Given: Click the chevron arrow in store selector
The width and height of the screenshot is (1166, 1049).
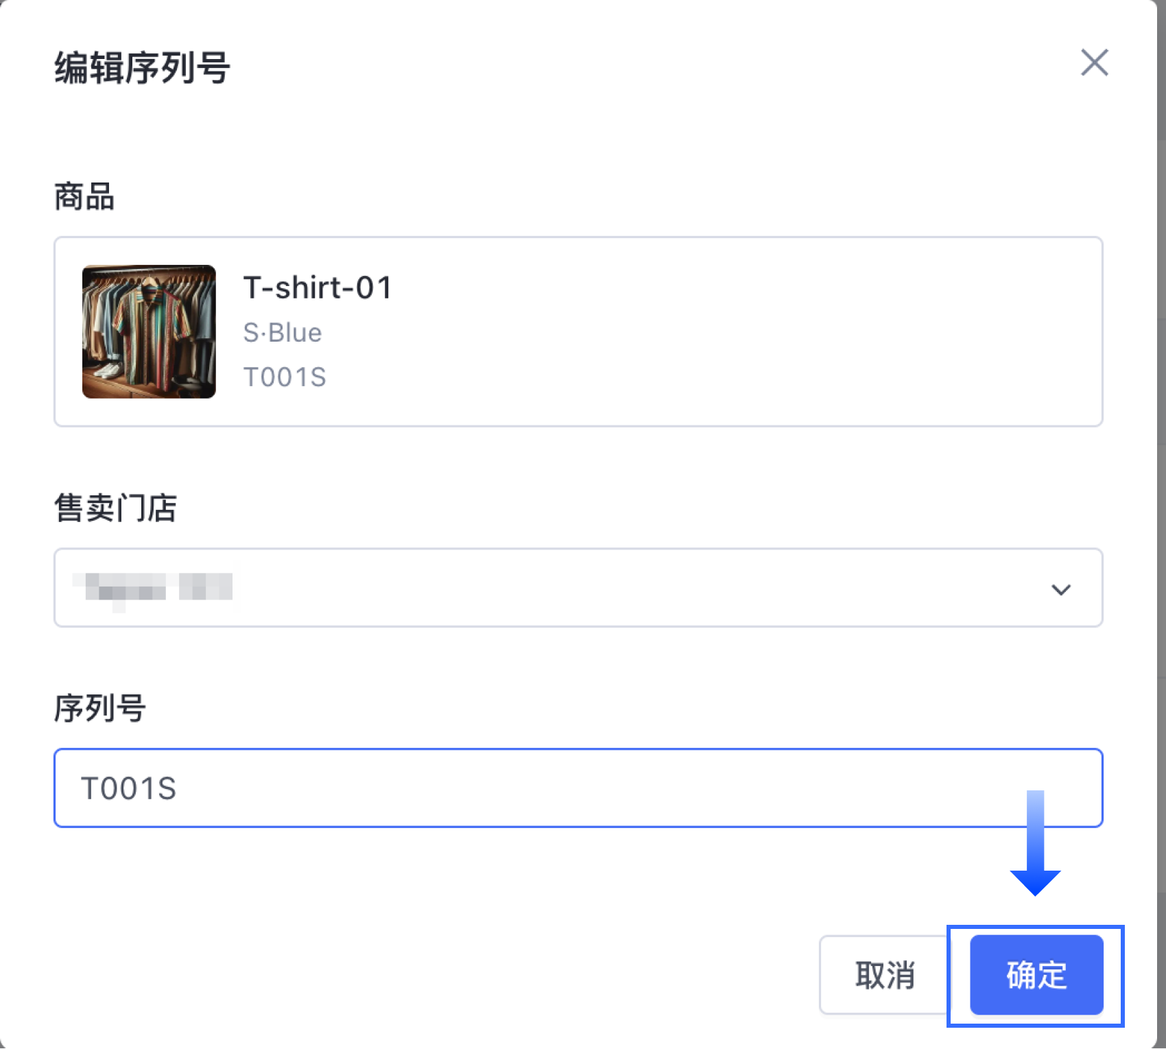Looking at the screenshot, I should [x=1060, y=589].
